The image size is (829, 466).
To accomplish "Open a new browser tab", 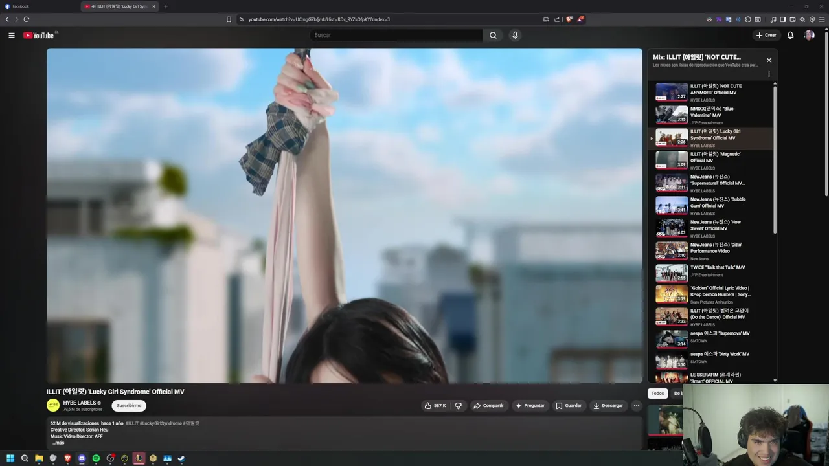I will [165, 6].
